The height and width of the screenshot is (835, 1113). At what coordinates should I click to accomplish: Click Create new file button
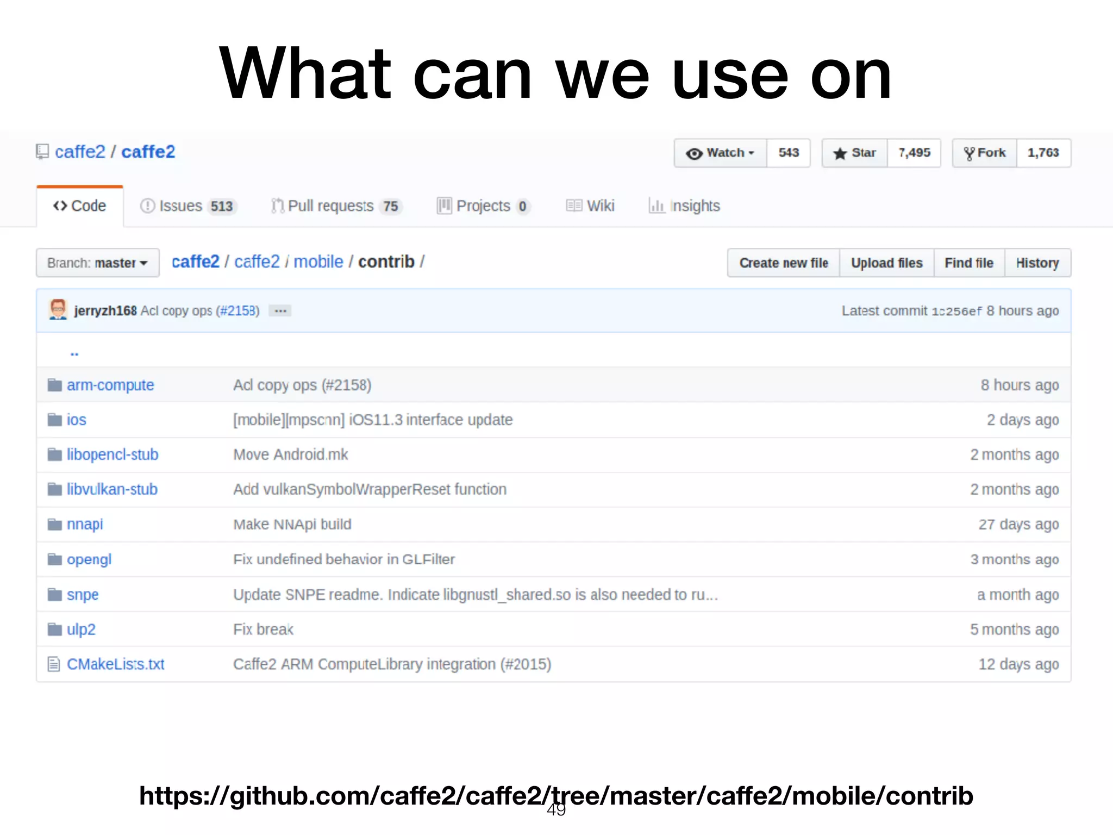point(784,263)
